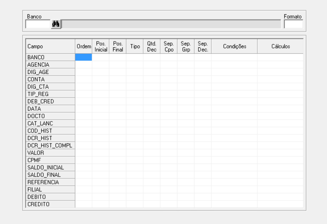Click the Pos. Final cell in DOCTO row
The width and height of the screenshot is (327, 224).
117,116
